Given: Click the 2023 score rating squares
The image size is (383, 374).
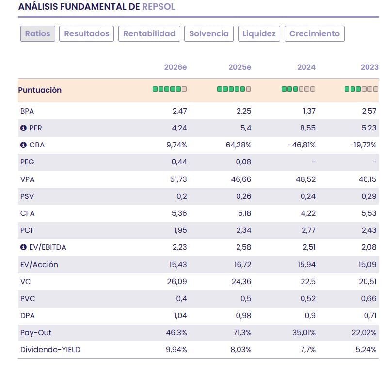Looking at the screenshot, I should pyautogui.click(x=361, y=89).
